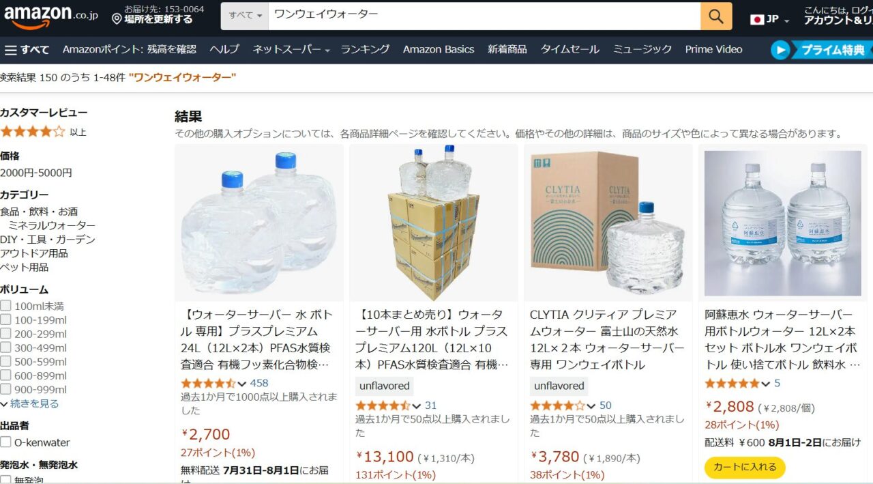Screen dimensions: 873x484
Task: Check the 100ml未満 volume checkbox
Action: pyautogui.click(x=5, y=306)
